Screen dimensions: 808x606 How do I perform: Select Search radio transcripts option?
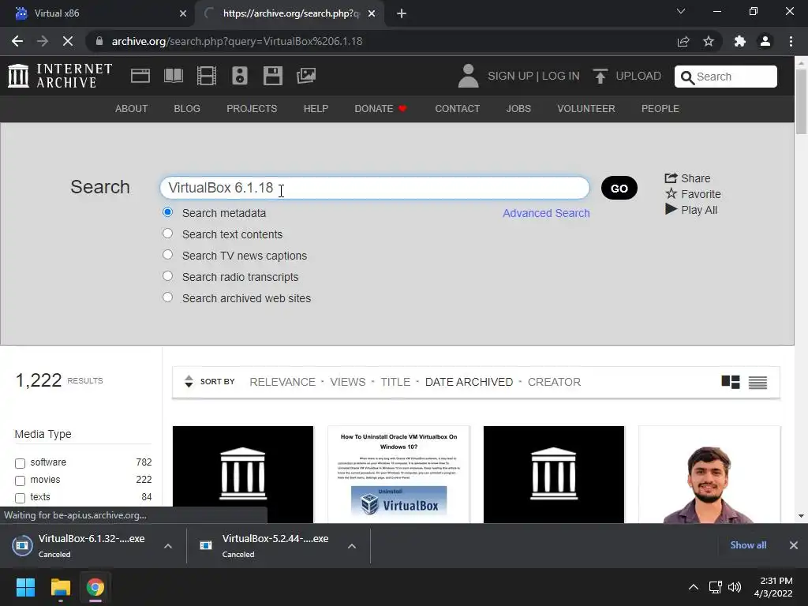tap(167, 275)
